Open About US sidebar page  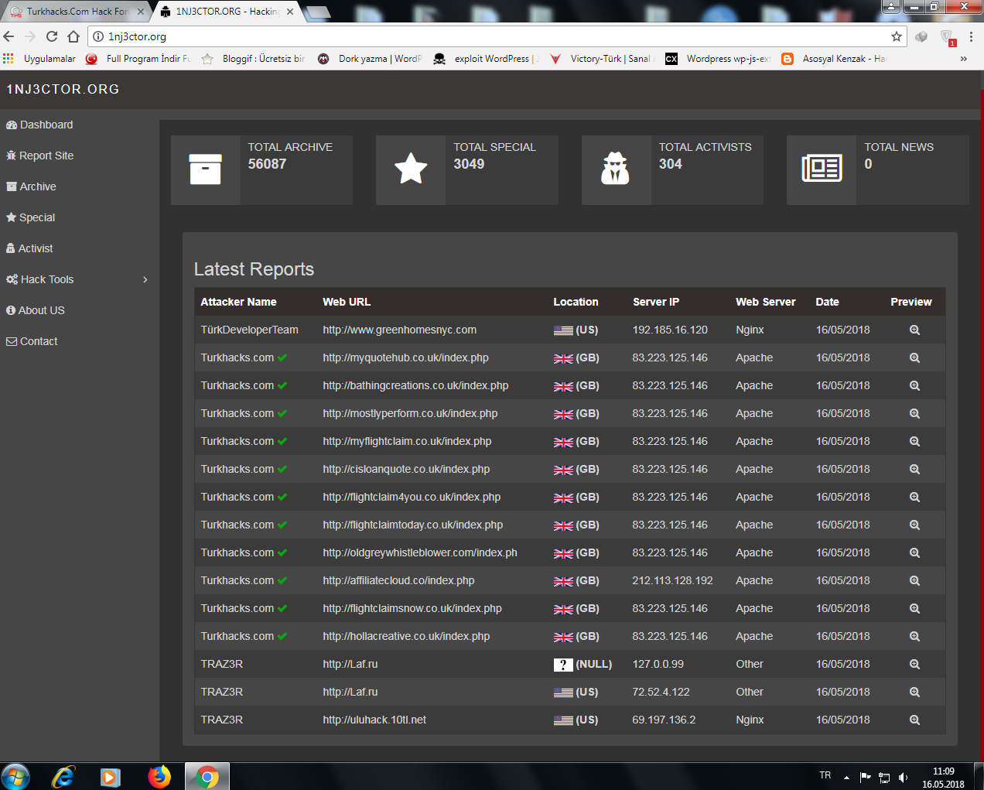click(36, 310)
